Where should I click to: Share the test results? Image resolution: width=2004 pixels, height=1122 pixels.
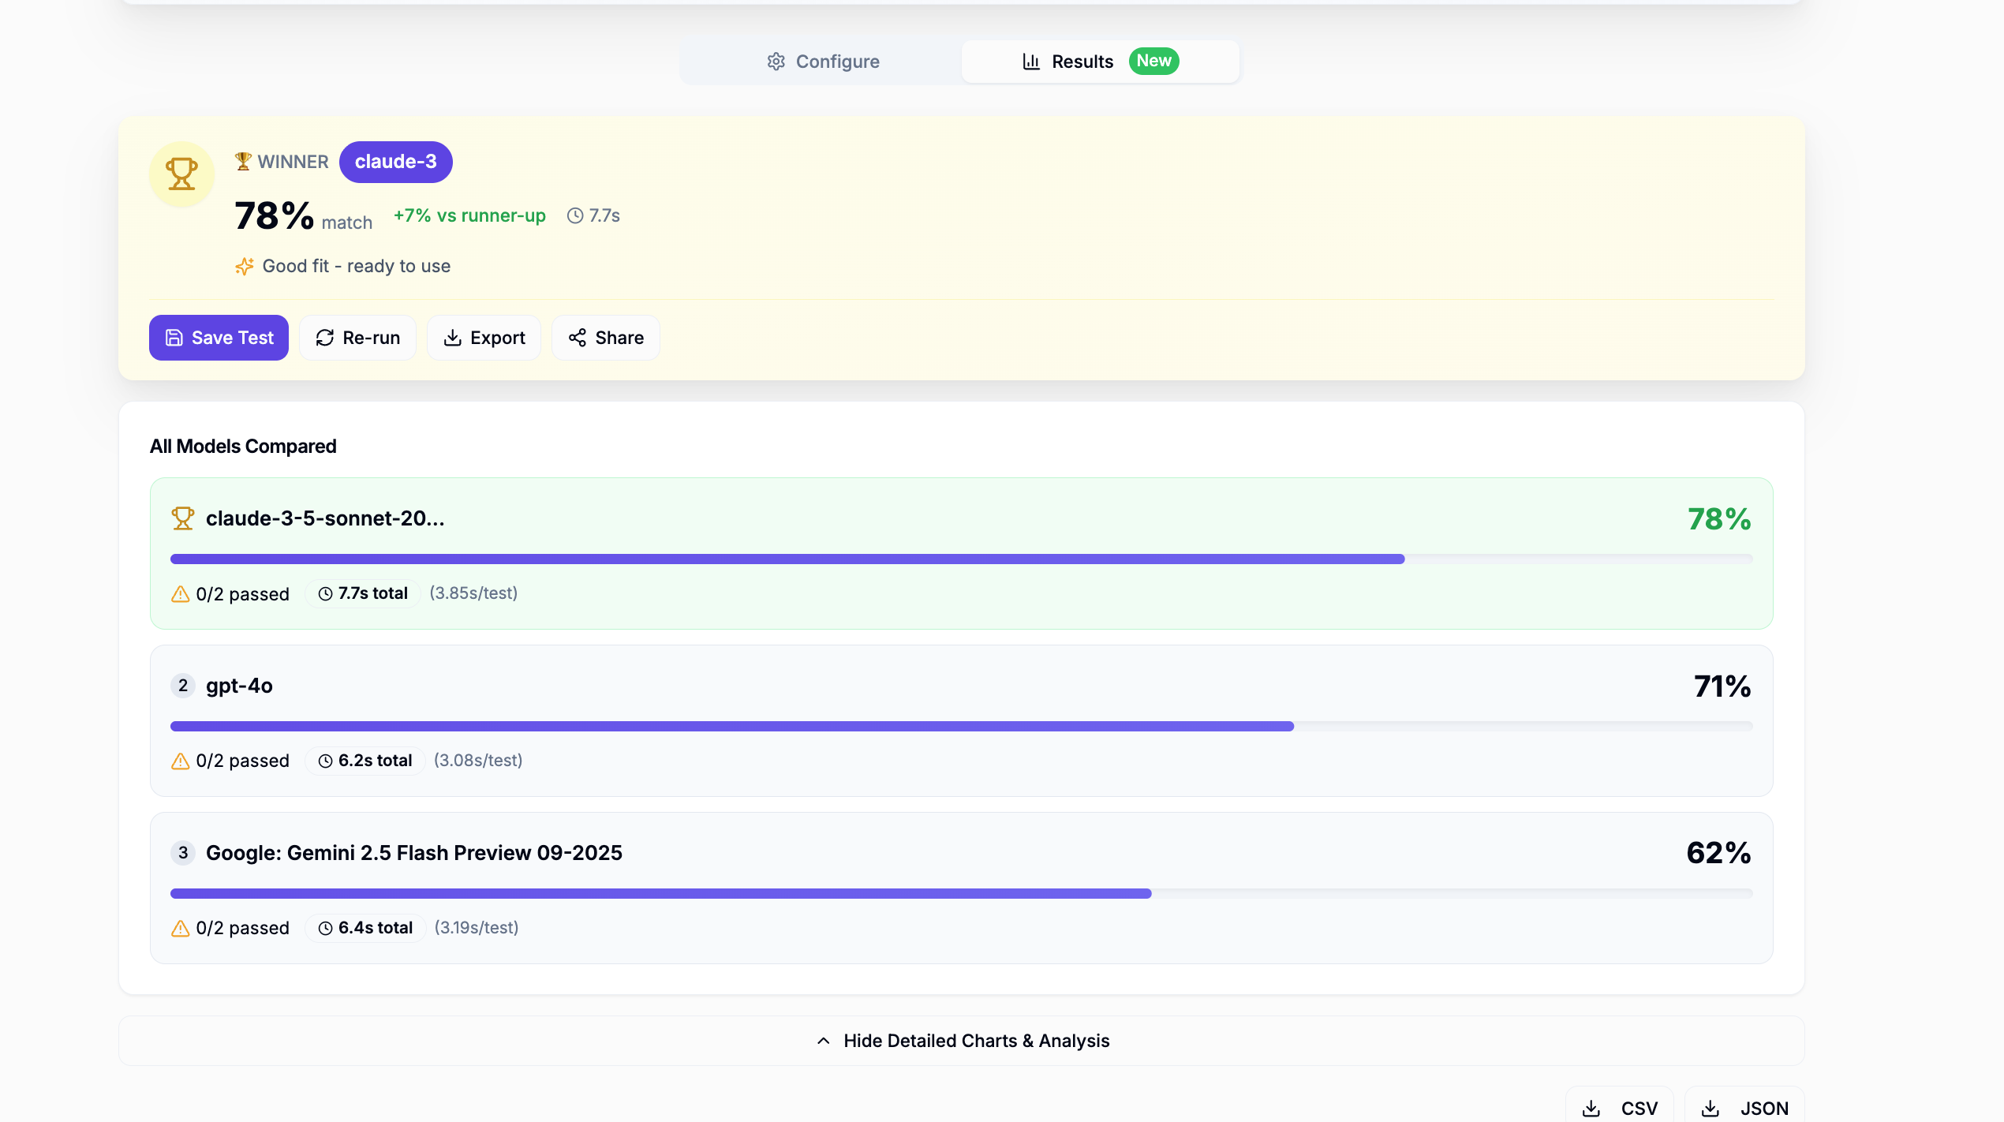605,338
